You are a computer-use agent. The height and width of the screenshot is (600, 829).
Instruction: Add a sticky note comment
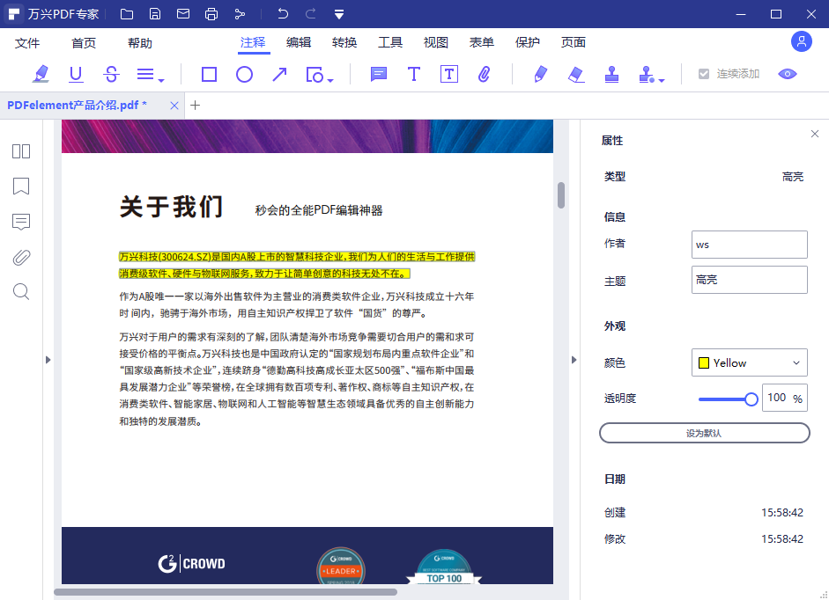pos(379,75)
